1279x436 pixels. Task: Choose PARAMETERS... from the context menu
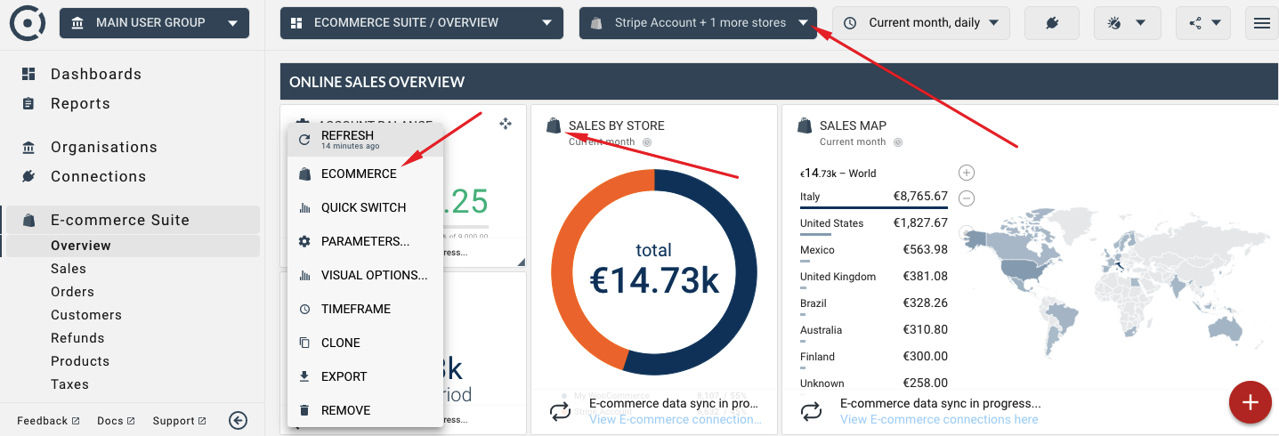click(x=365, y=241)
